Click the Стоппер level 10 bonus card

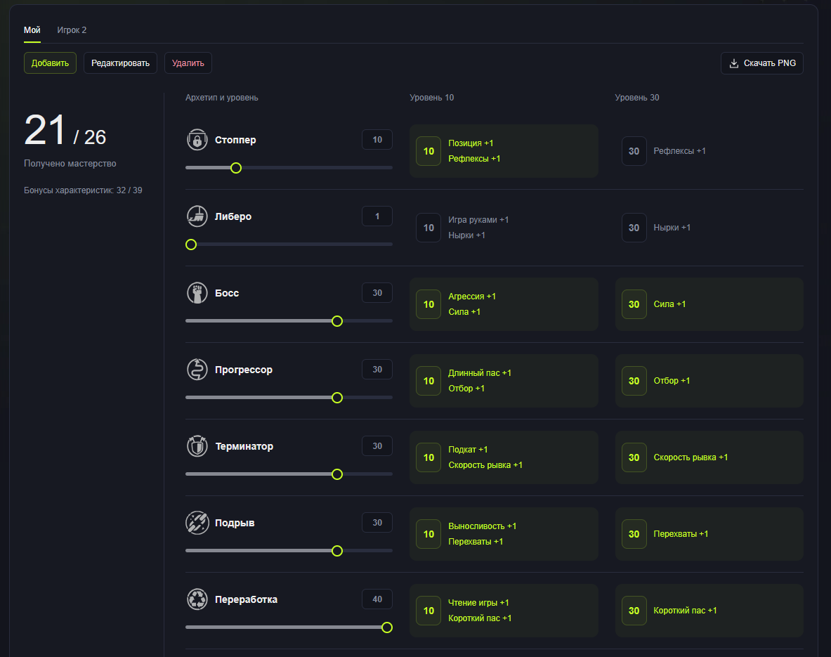504,151
